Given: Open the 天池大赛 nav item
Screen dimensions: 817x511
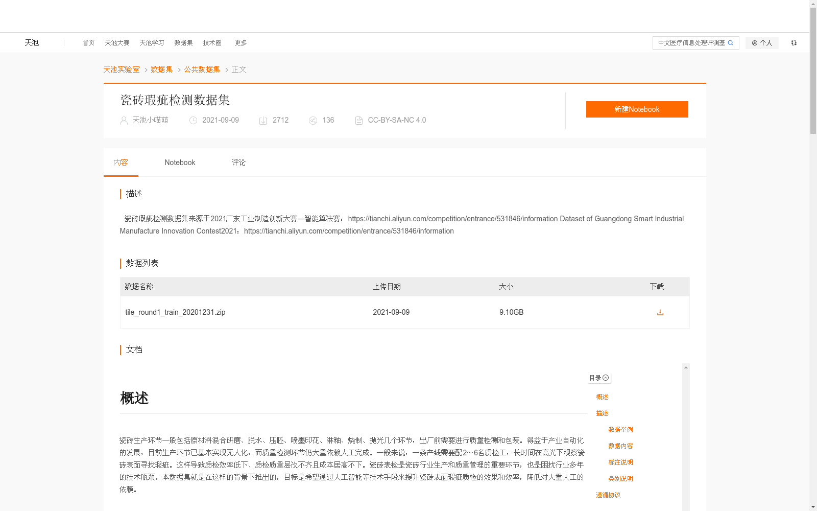Looking at the screenshot, I should pyautogui.click(x=117, y=43).
